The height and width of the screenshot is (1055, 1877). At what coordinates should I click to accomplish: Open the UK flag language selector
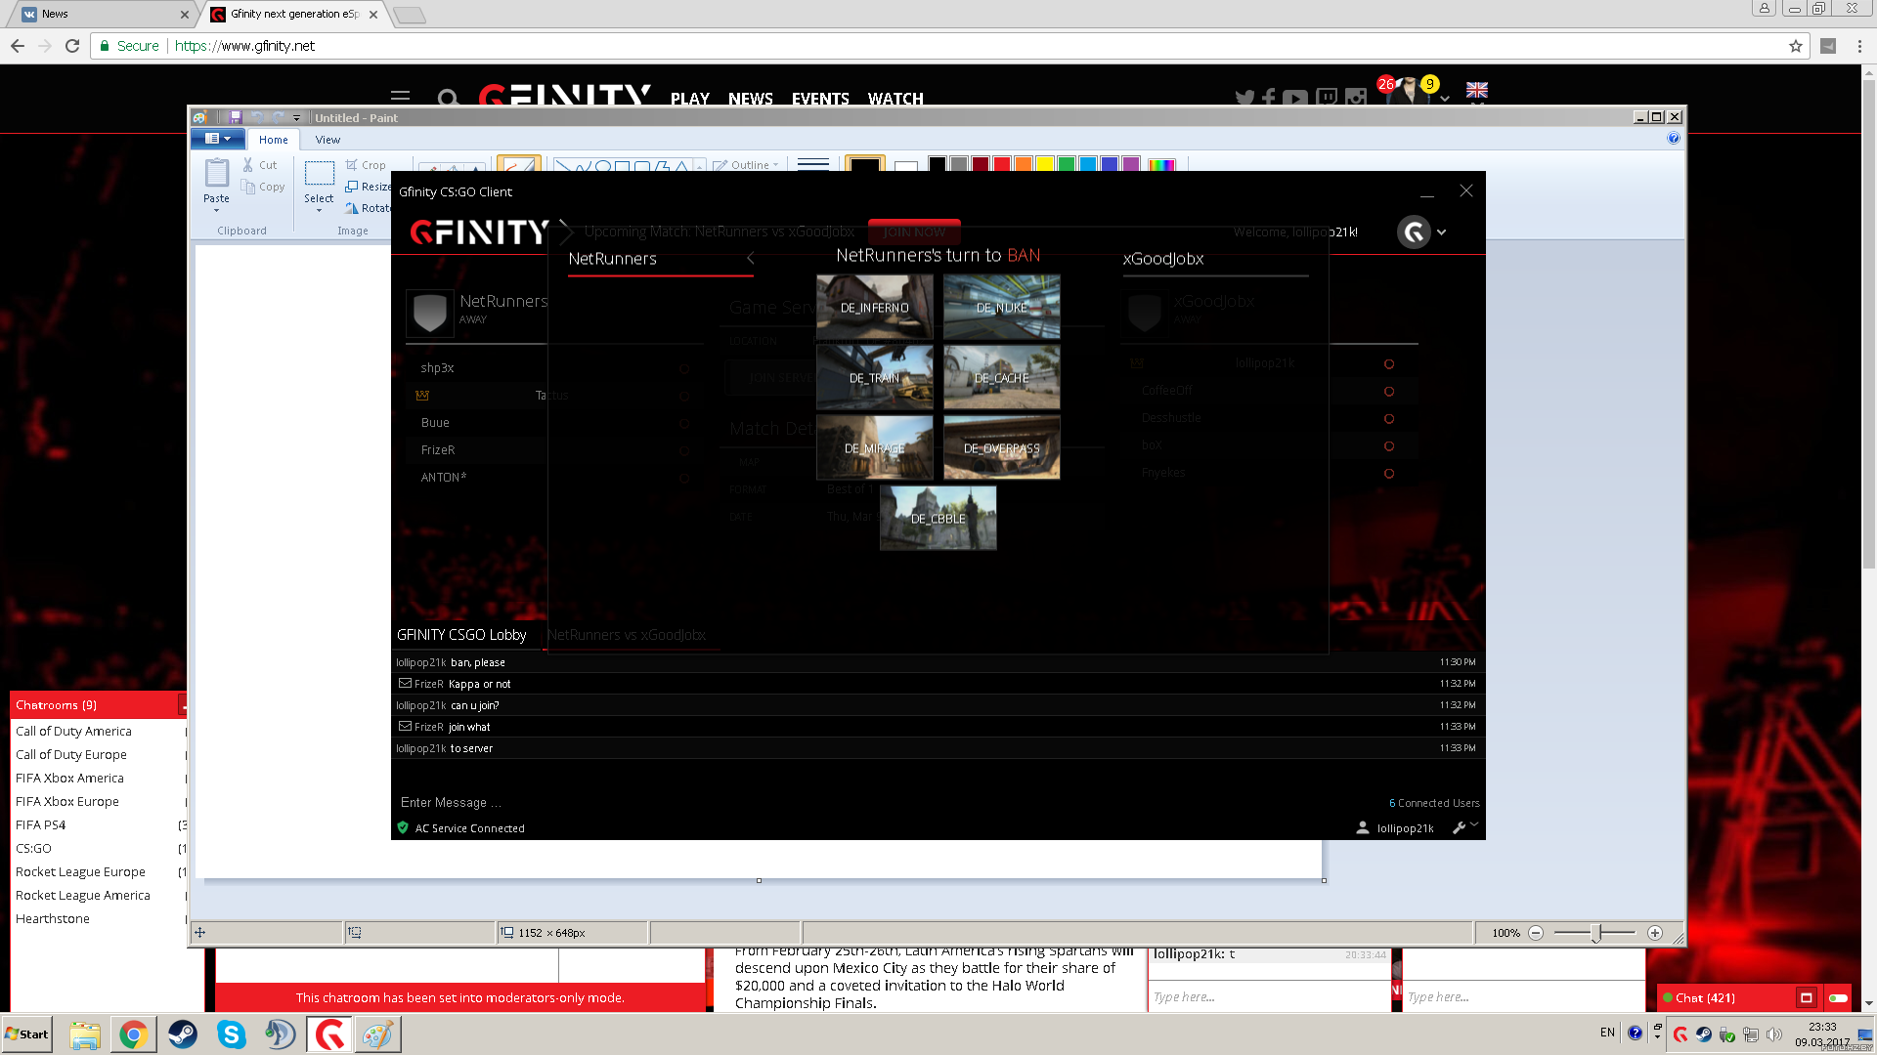pyautogui.click(x=1476, y=90)
